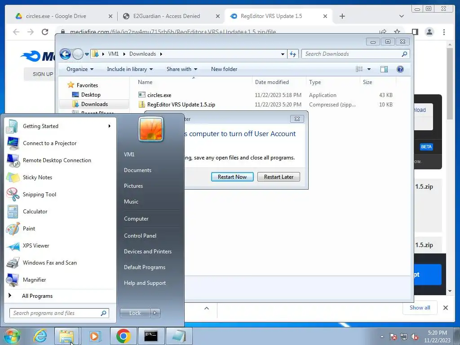460x345 pixels.
Task: Select Desktop under Favorites
Action: (91, 95)
